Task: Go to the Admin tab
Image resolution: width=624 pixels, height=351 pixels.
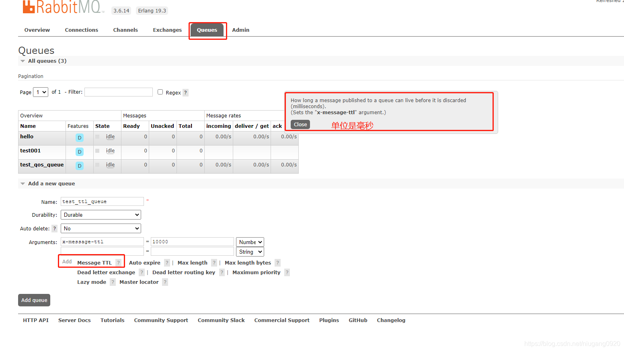Action: pos(241,30)
